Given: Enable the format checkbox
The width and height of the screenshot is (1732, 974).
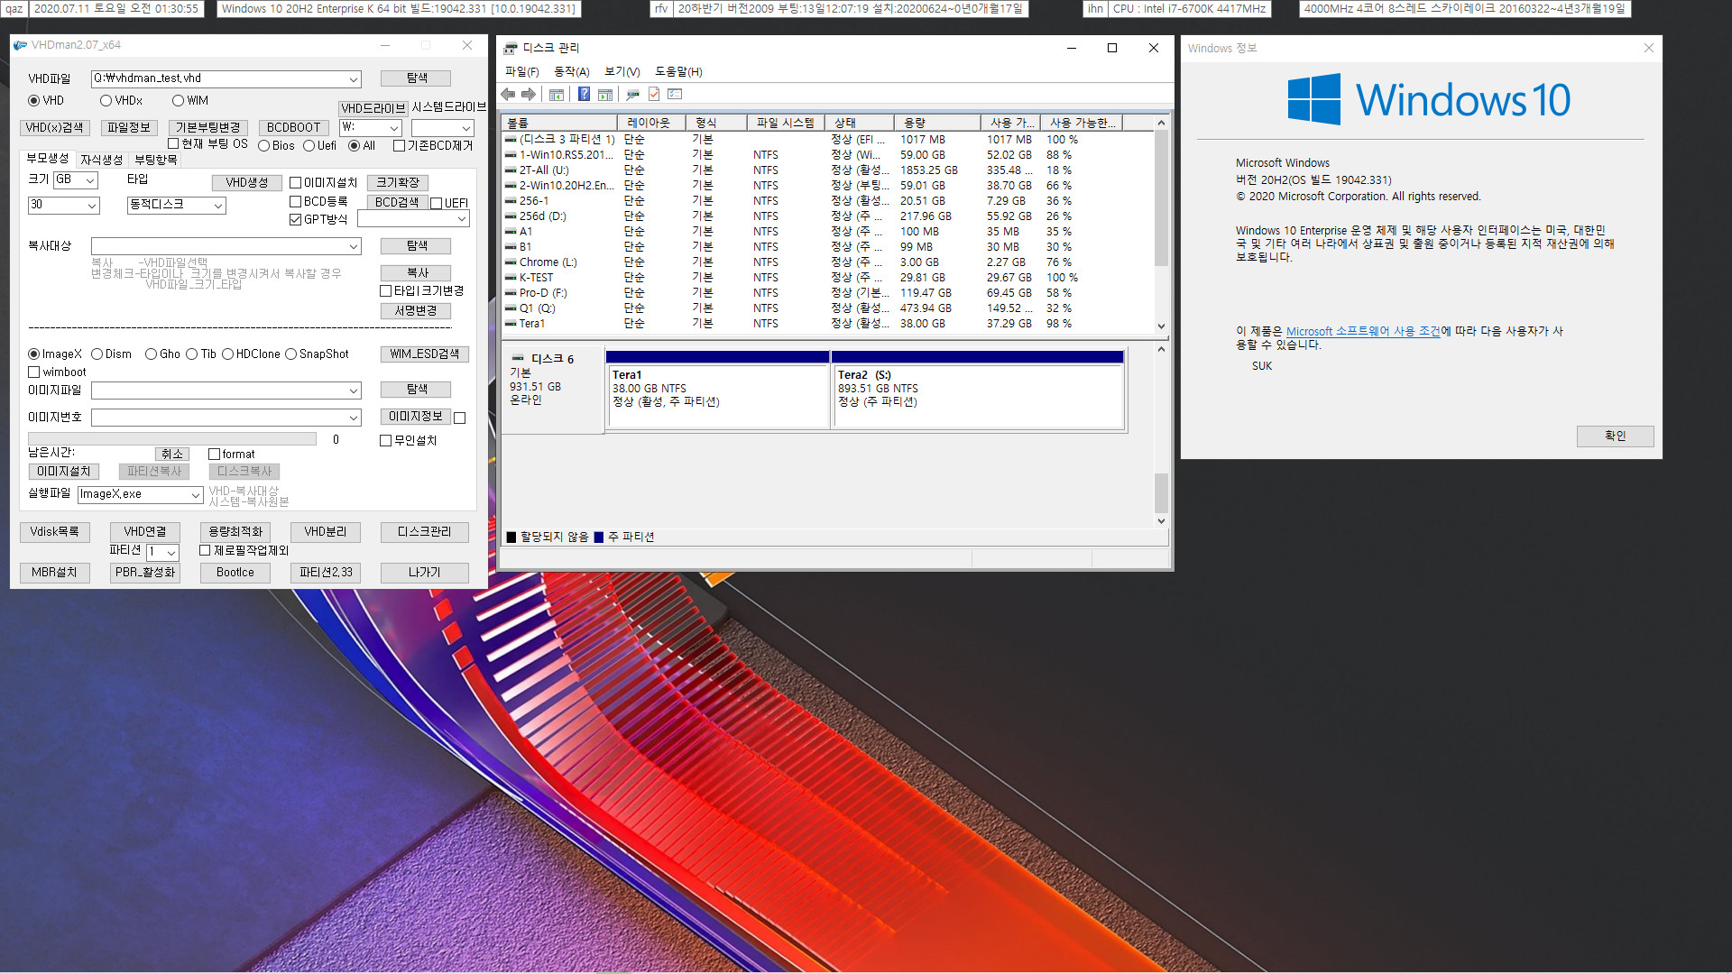Looking at the screenshot, I should (x=214, y=455).
